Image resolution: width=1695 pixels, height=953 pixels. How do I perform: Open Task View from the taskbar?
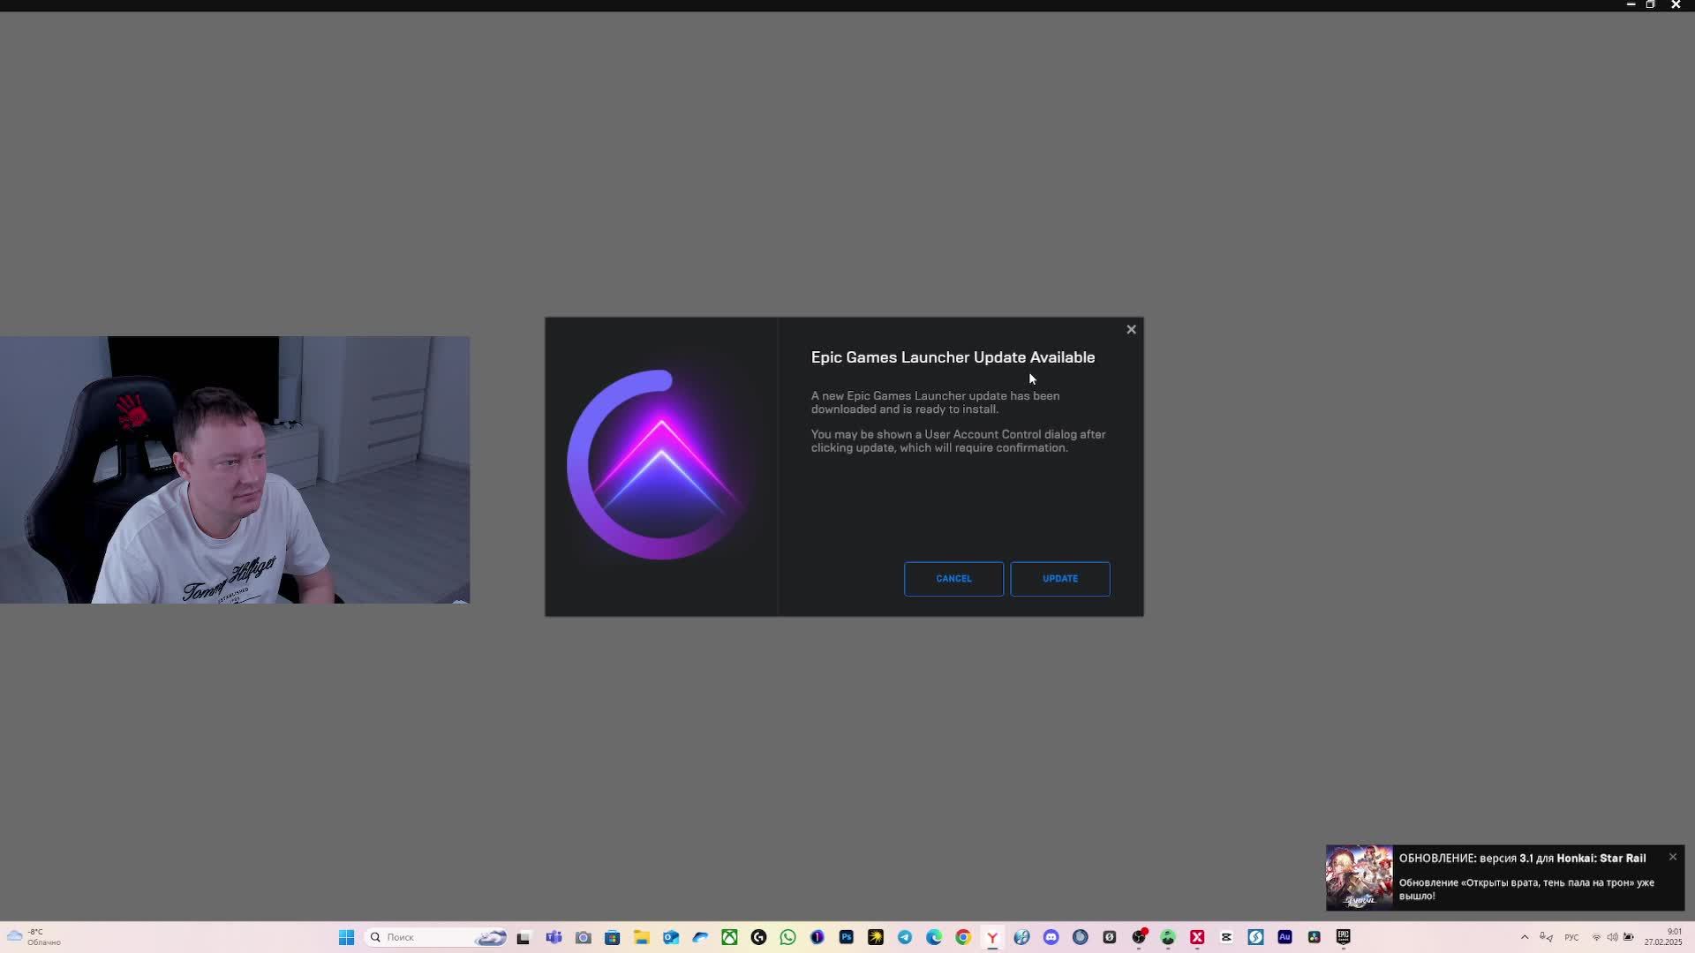tap(524, 937)
